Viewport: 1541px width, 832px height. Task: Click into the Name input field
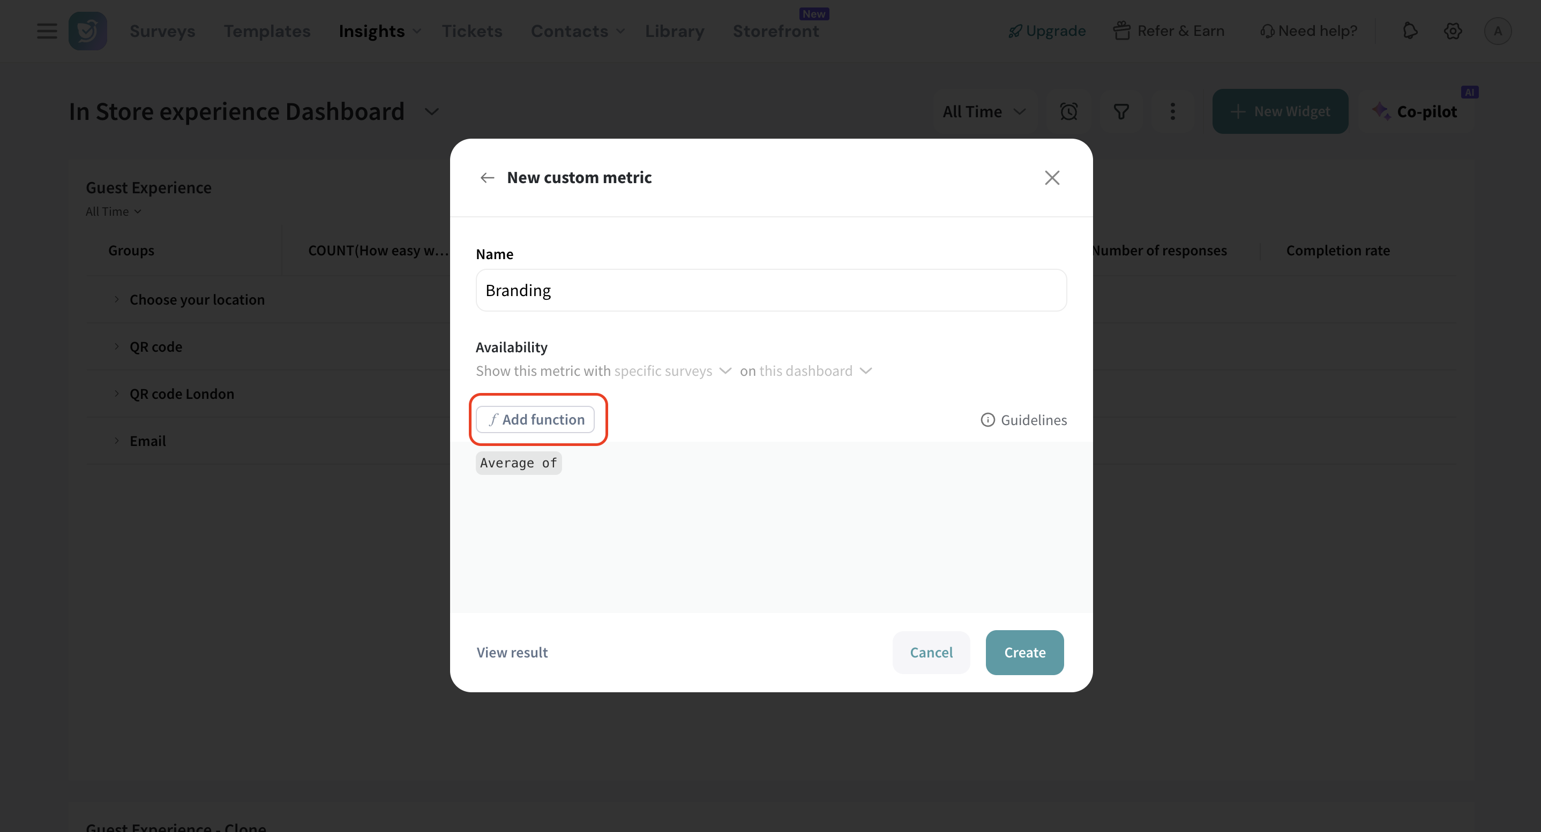pyautogui.click(x=771, y=291)
